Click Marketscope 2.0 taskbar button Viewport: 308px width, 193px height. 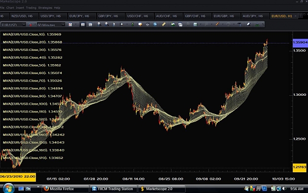click(x=162, y=189)
